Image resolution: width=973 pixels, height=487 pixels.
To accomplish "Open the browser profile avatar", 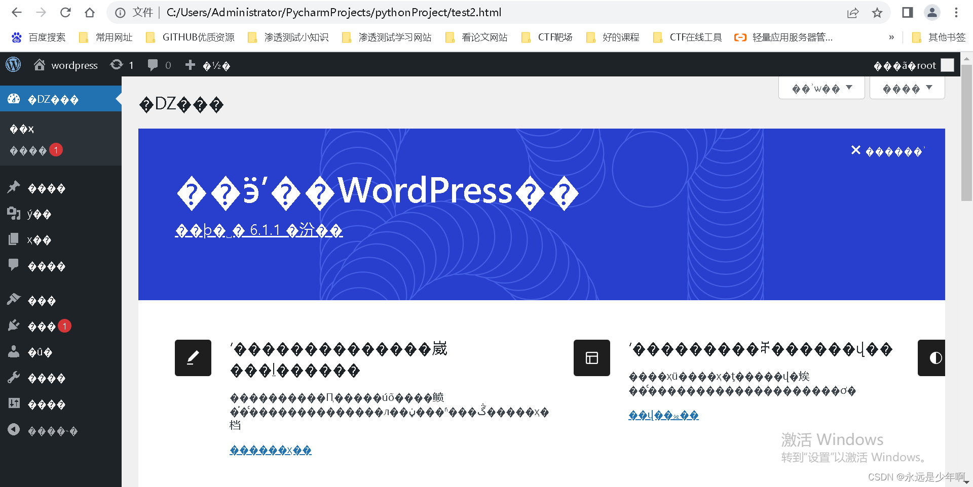I will pos(932,13).
